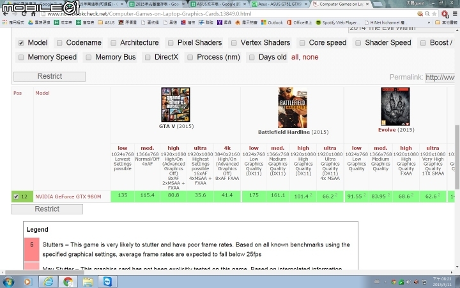The width and height of the screenshot is (460, 288).
Task: Click the upper Restrict button
Action: tap(50, 76)
